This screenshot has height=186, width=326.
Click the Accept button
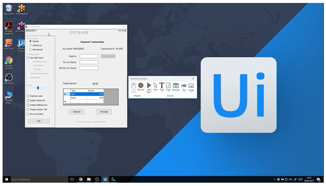[x=104, y=112]
